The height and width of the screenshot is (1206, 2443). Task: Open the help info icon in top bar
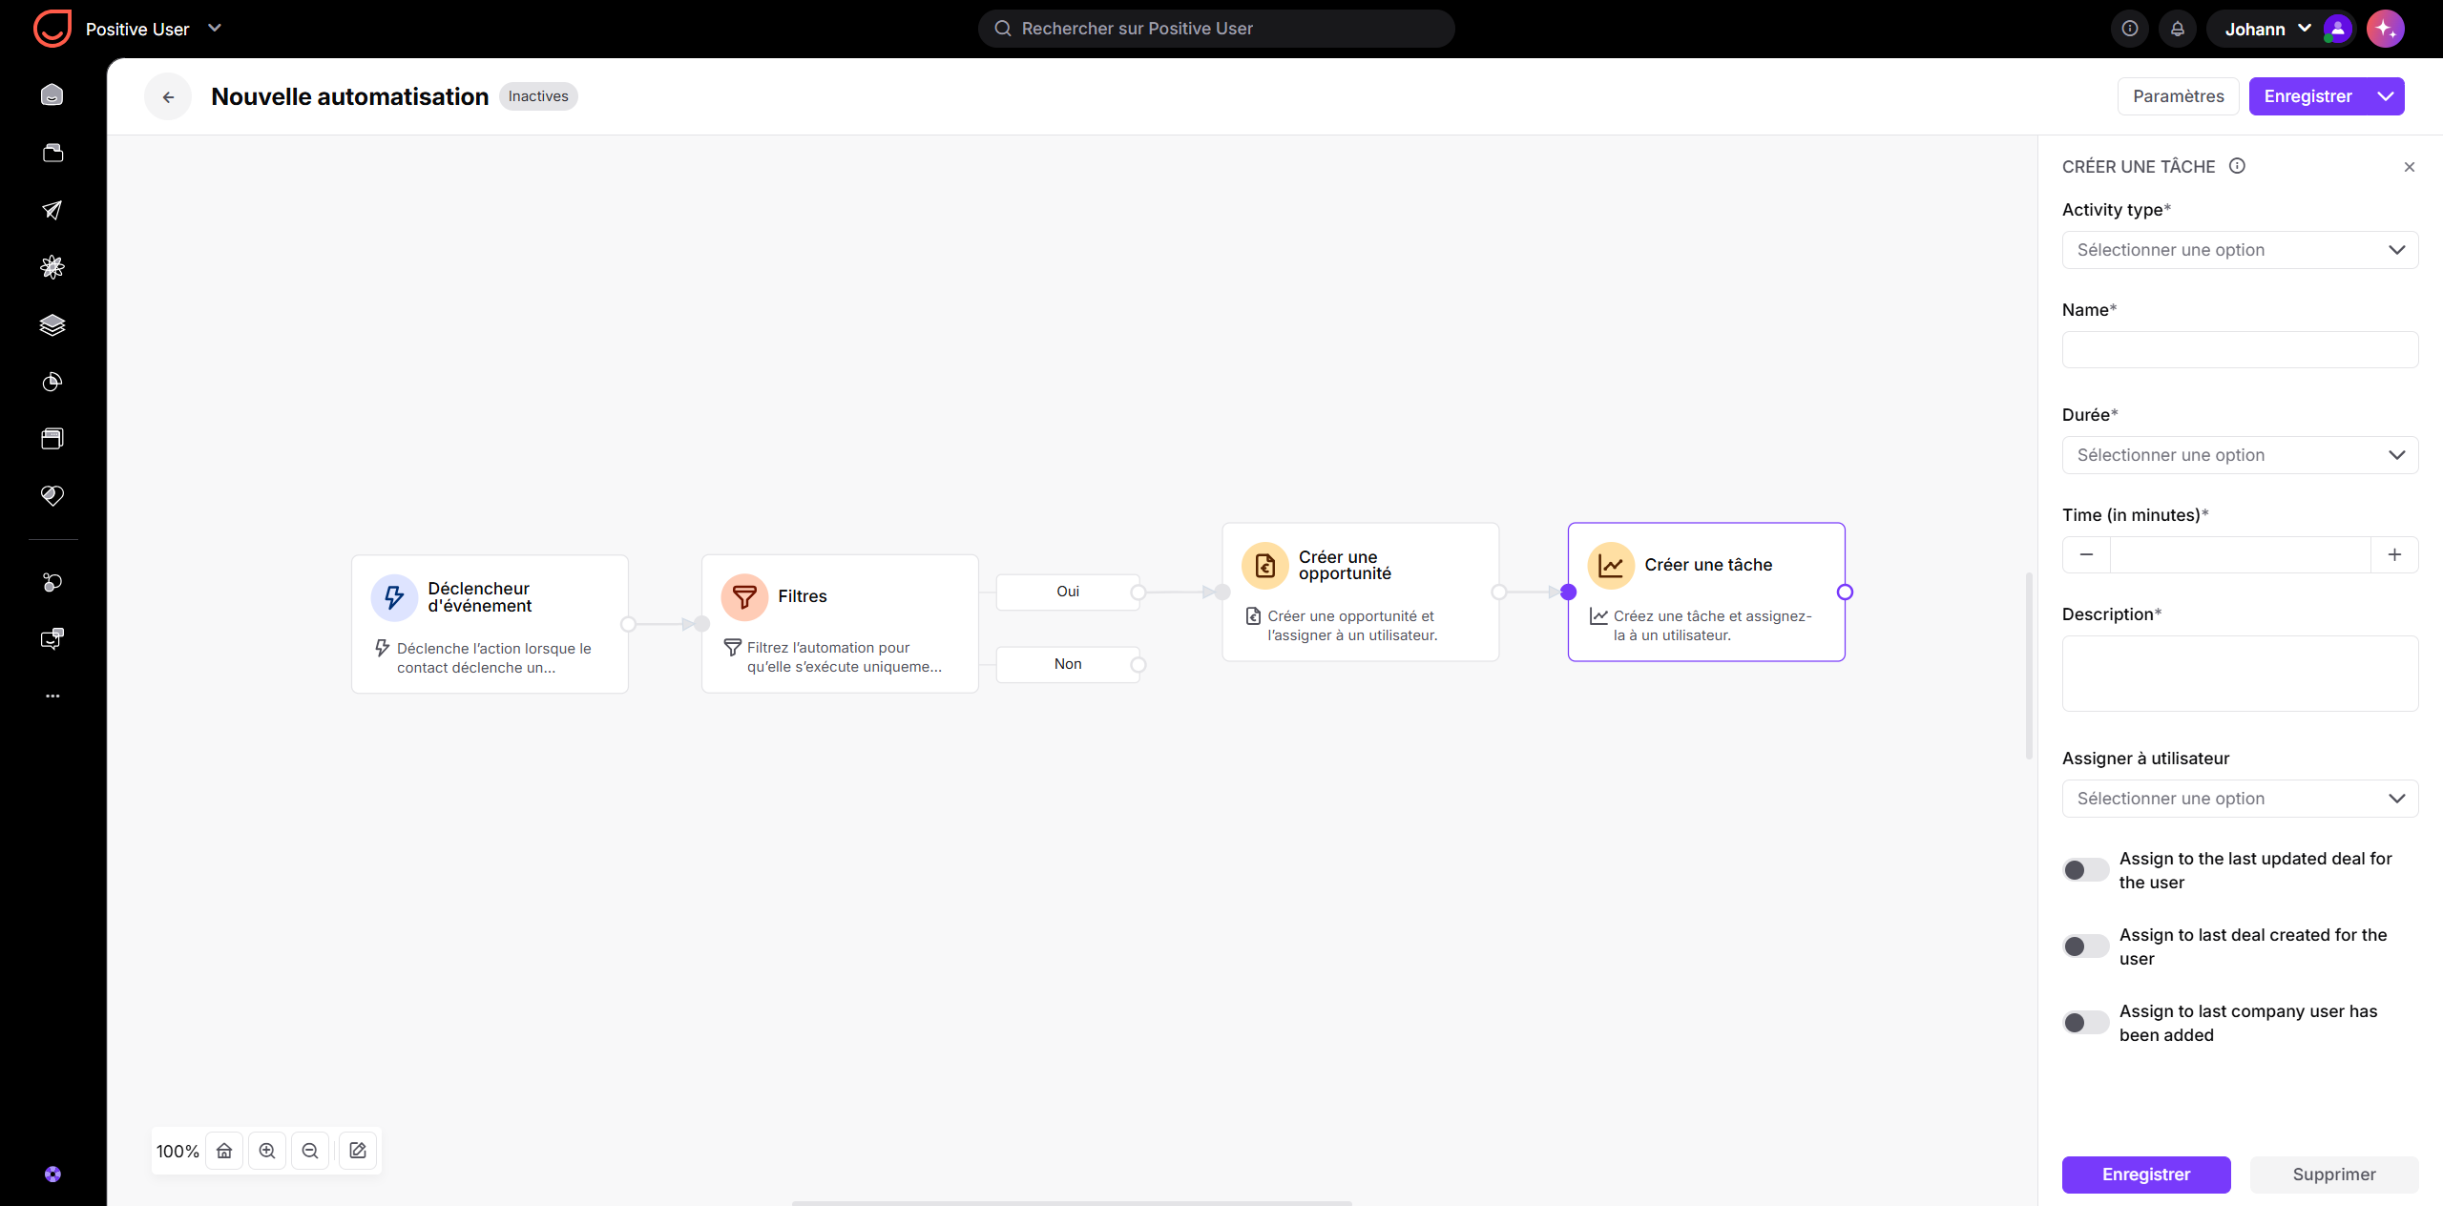[x=2130, y=29]
